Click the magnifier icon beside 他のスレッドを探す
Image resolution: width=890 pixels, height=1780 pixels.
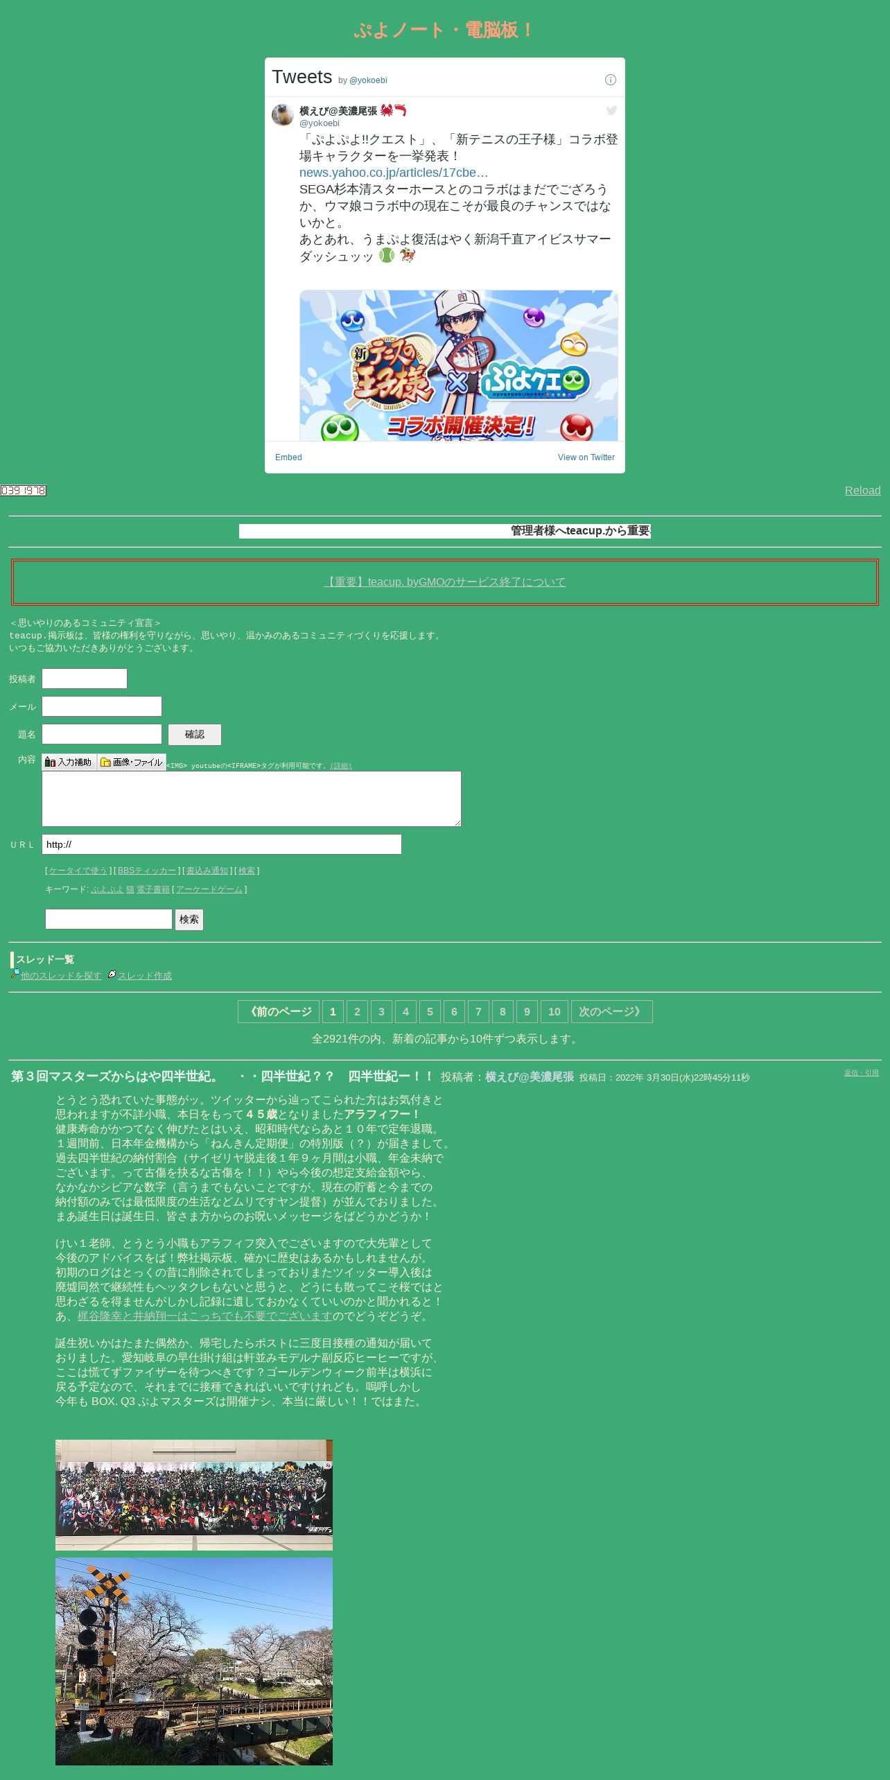[15, 974]
